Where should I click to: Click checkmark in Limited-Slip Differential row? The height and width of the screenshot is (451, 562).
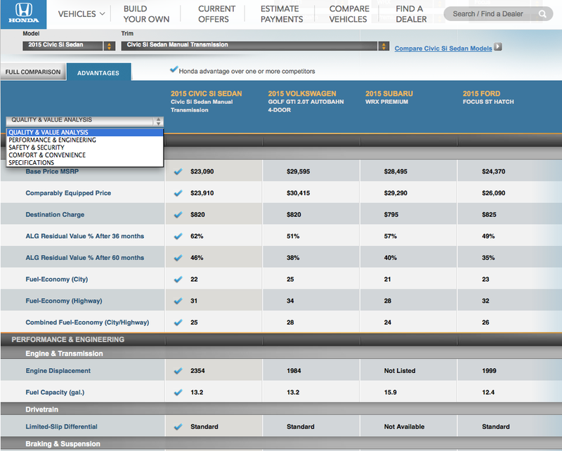(178, 426)
